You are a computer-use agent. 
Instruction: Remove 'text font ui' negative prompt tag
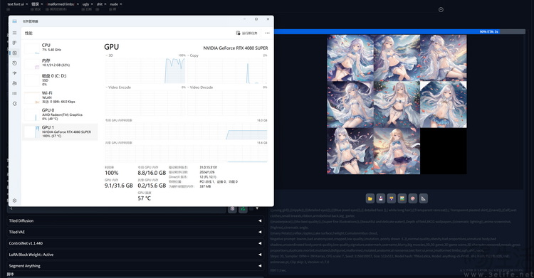pyautogui.click(x=26, y=4)
